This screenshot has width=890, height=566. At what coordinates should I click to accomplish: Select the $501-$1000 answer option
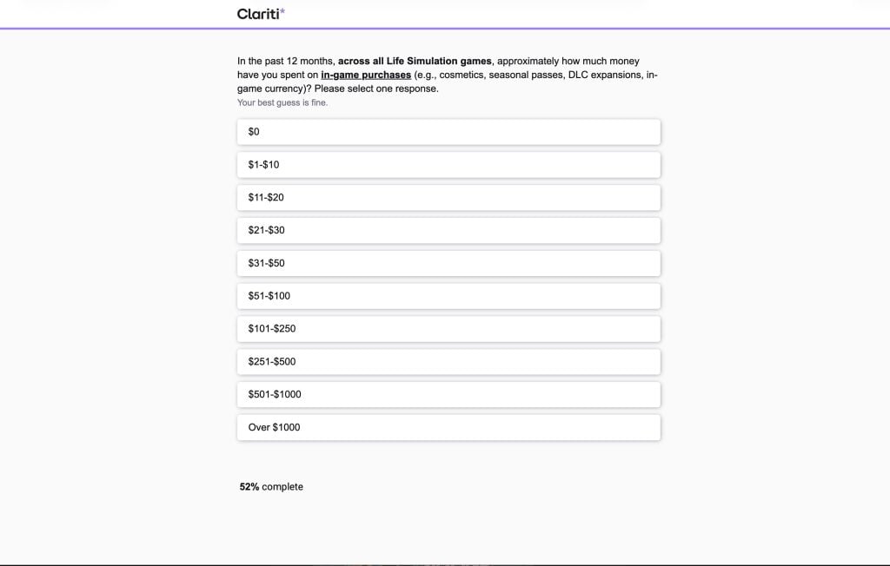pos(448,394)
